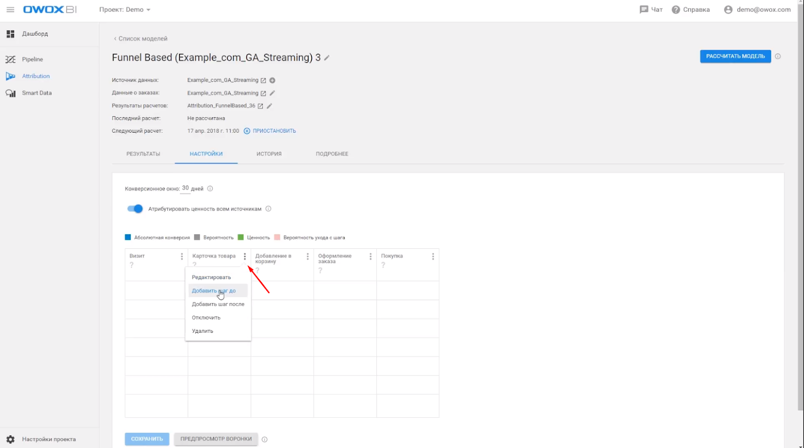
Task: Open the Smart Data section
Action: (x=36, y=93)
